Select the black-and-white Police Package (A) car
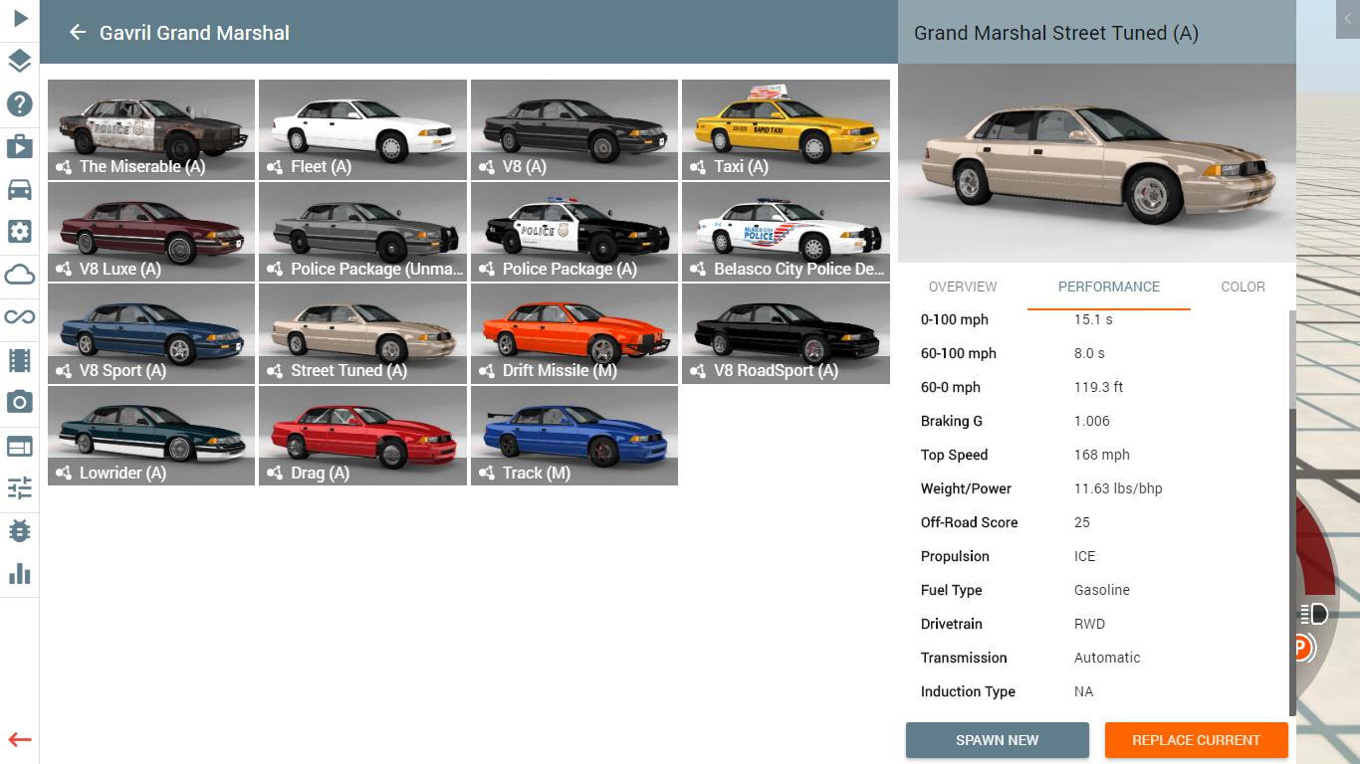Screen dimensions: 1360x764 coord(574,232)
